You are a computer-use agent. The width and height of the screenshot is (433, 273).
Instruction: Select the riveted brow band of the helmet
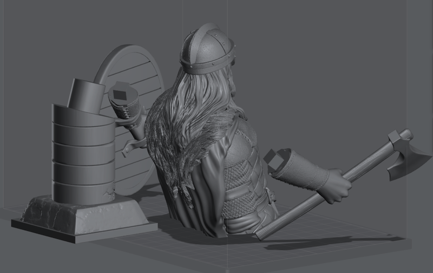[208, 64]
